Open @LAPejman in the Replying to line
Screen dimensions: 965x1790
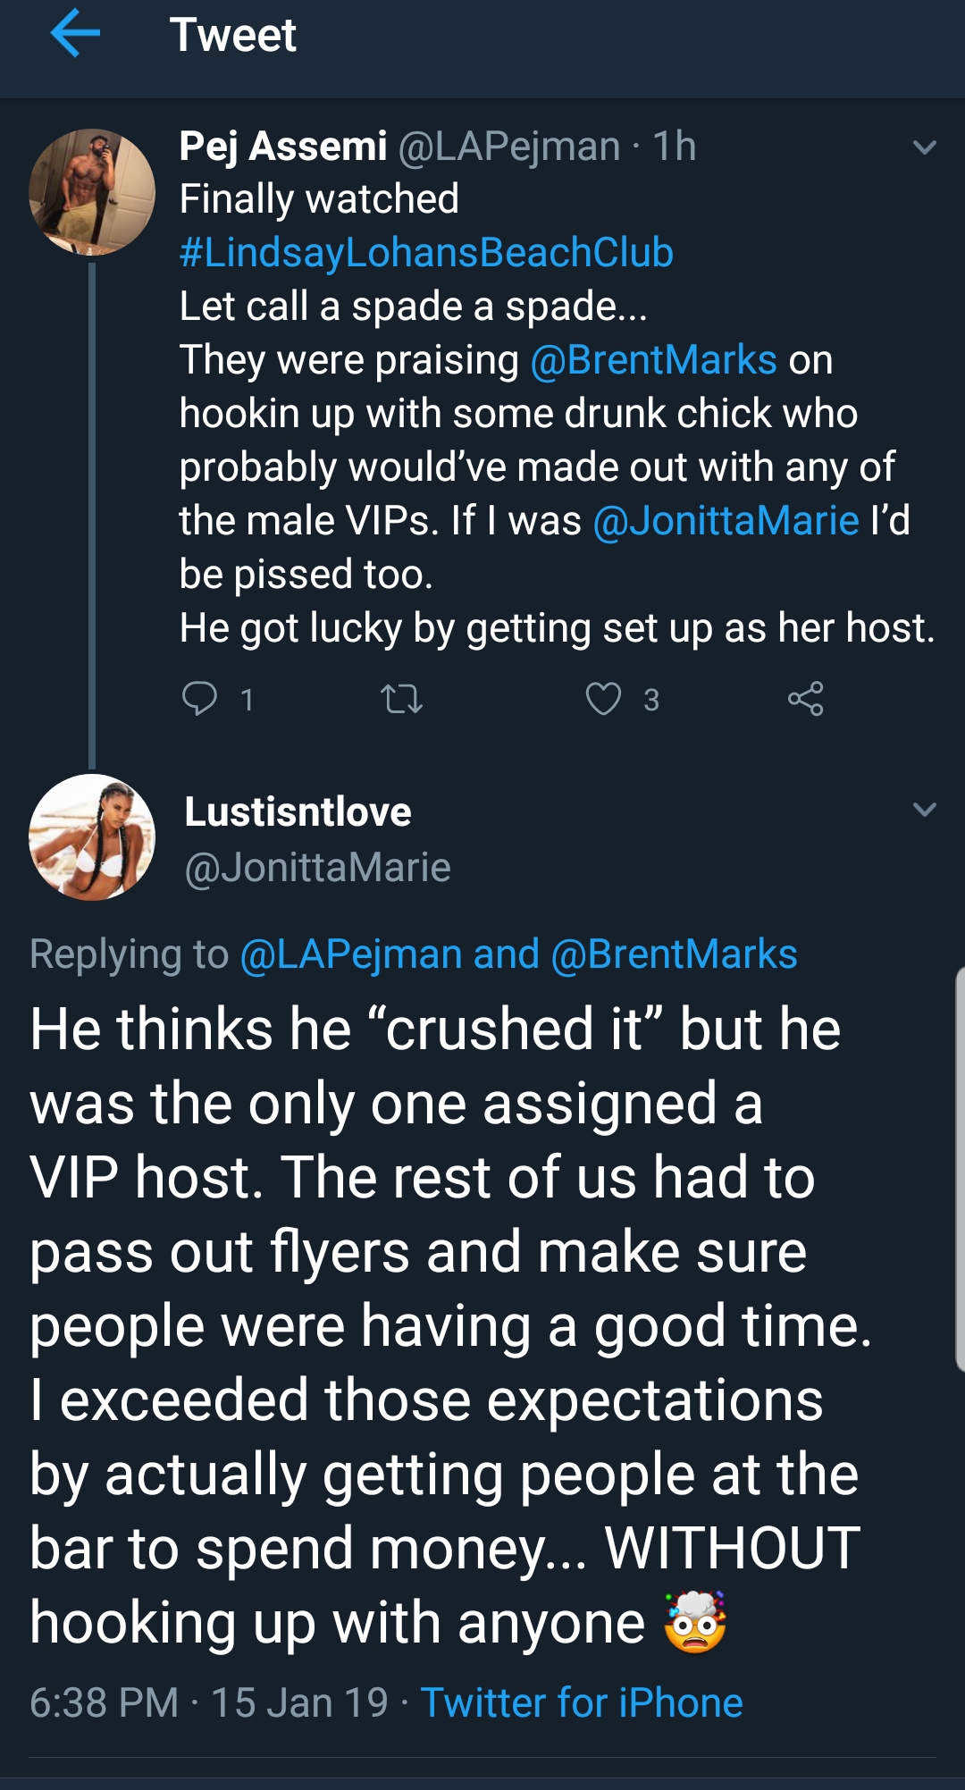pos(352,954)
